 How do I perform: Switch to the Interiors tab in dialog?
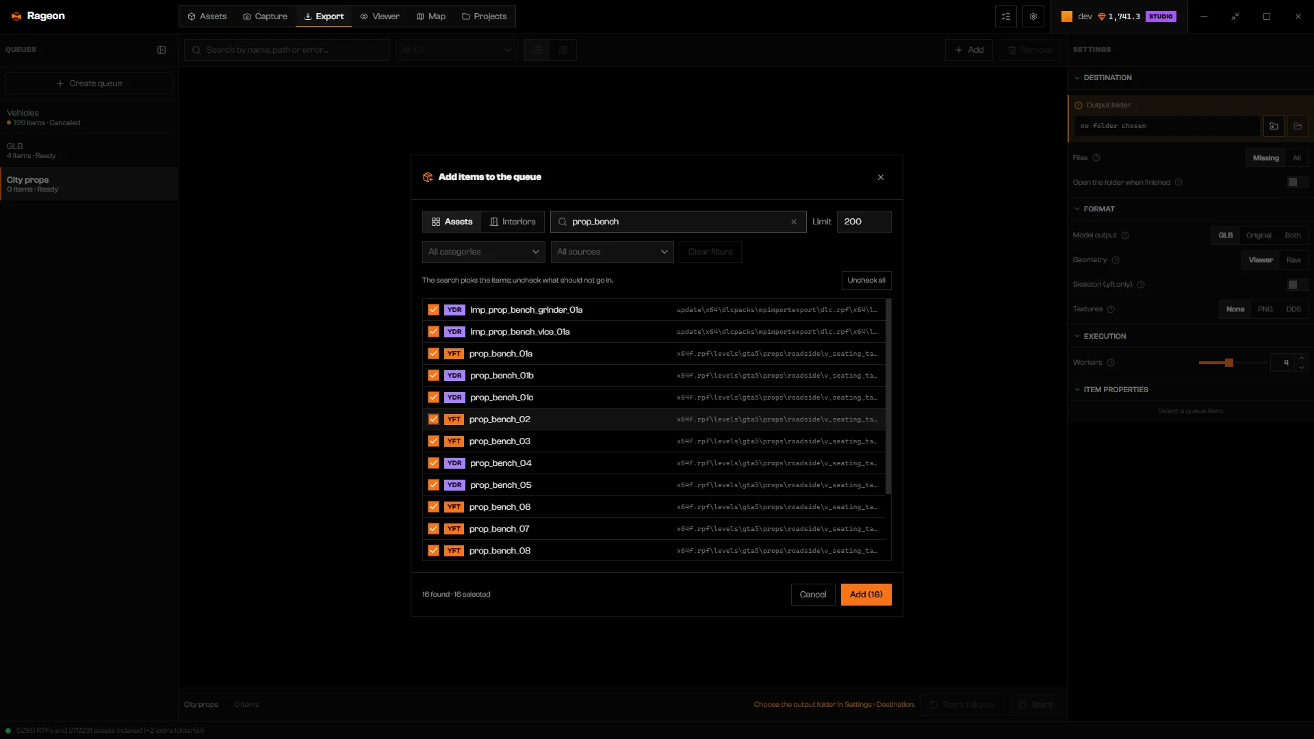click(x=513, y=222)
